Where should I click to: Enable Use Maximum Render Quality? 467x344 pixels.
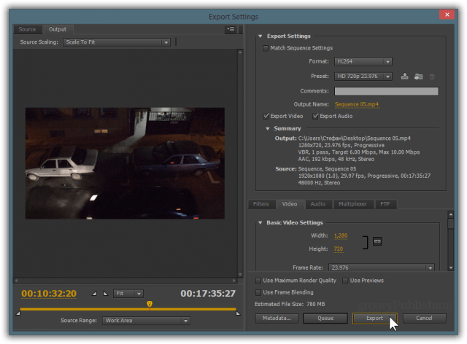pos(258,281)
